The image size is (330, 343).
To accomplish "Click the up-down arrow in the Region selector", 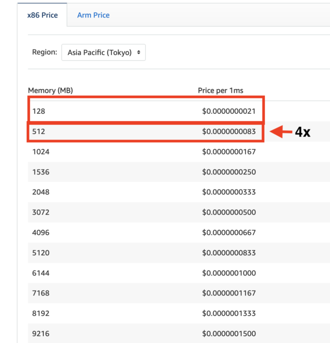I will (x=139, y=53).
